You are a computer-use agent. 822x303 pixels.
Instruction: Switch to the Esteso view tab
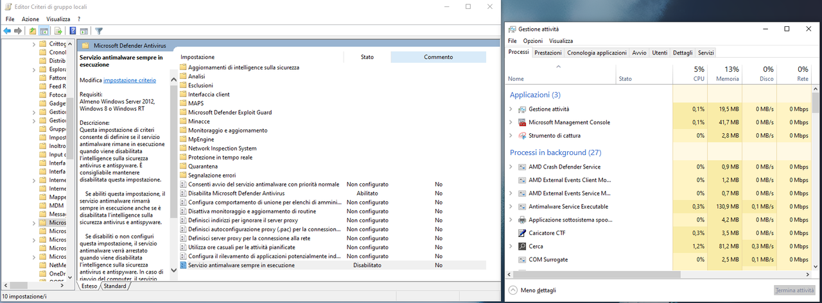[89, 286]
